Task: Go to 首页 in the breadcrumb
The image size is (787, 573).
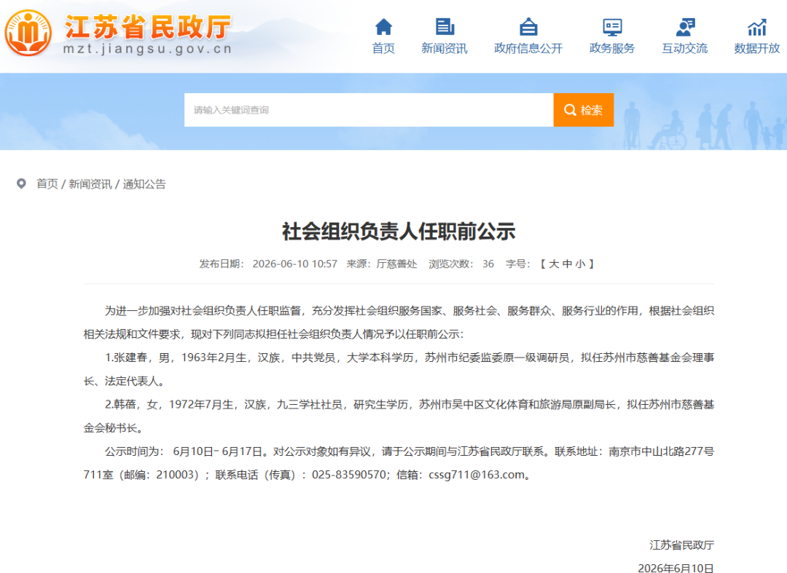Action: pyautogui.click(x=47, y=184)
